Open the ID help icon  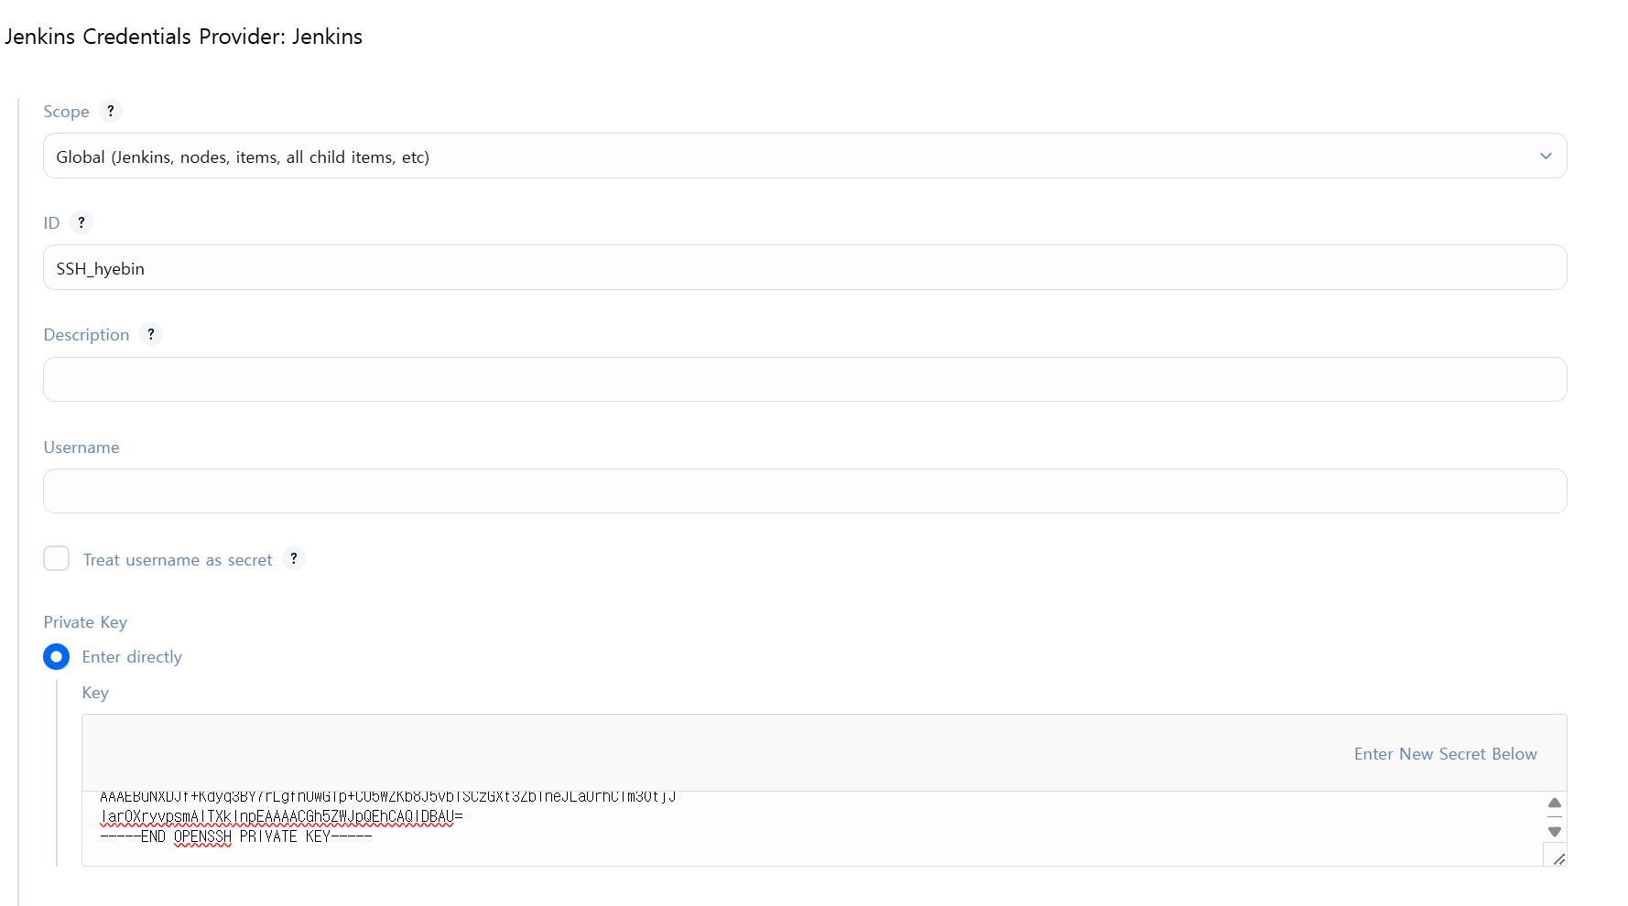point(81,222)
